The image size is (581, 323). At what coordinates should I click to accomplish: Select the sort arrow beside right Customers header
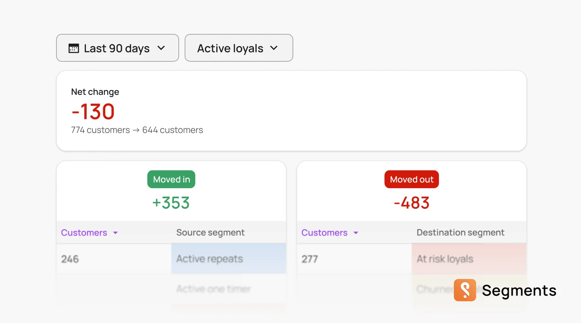tap(356, 233)
